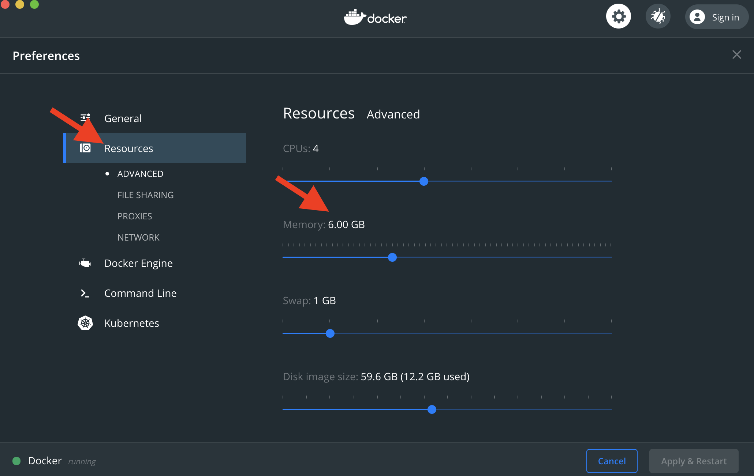Image resolution: width=754 pixels, height=476 pixels.
Task: Click the Memory slider handle
Action: click(392, 257)
